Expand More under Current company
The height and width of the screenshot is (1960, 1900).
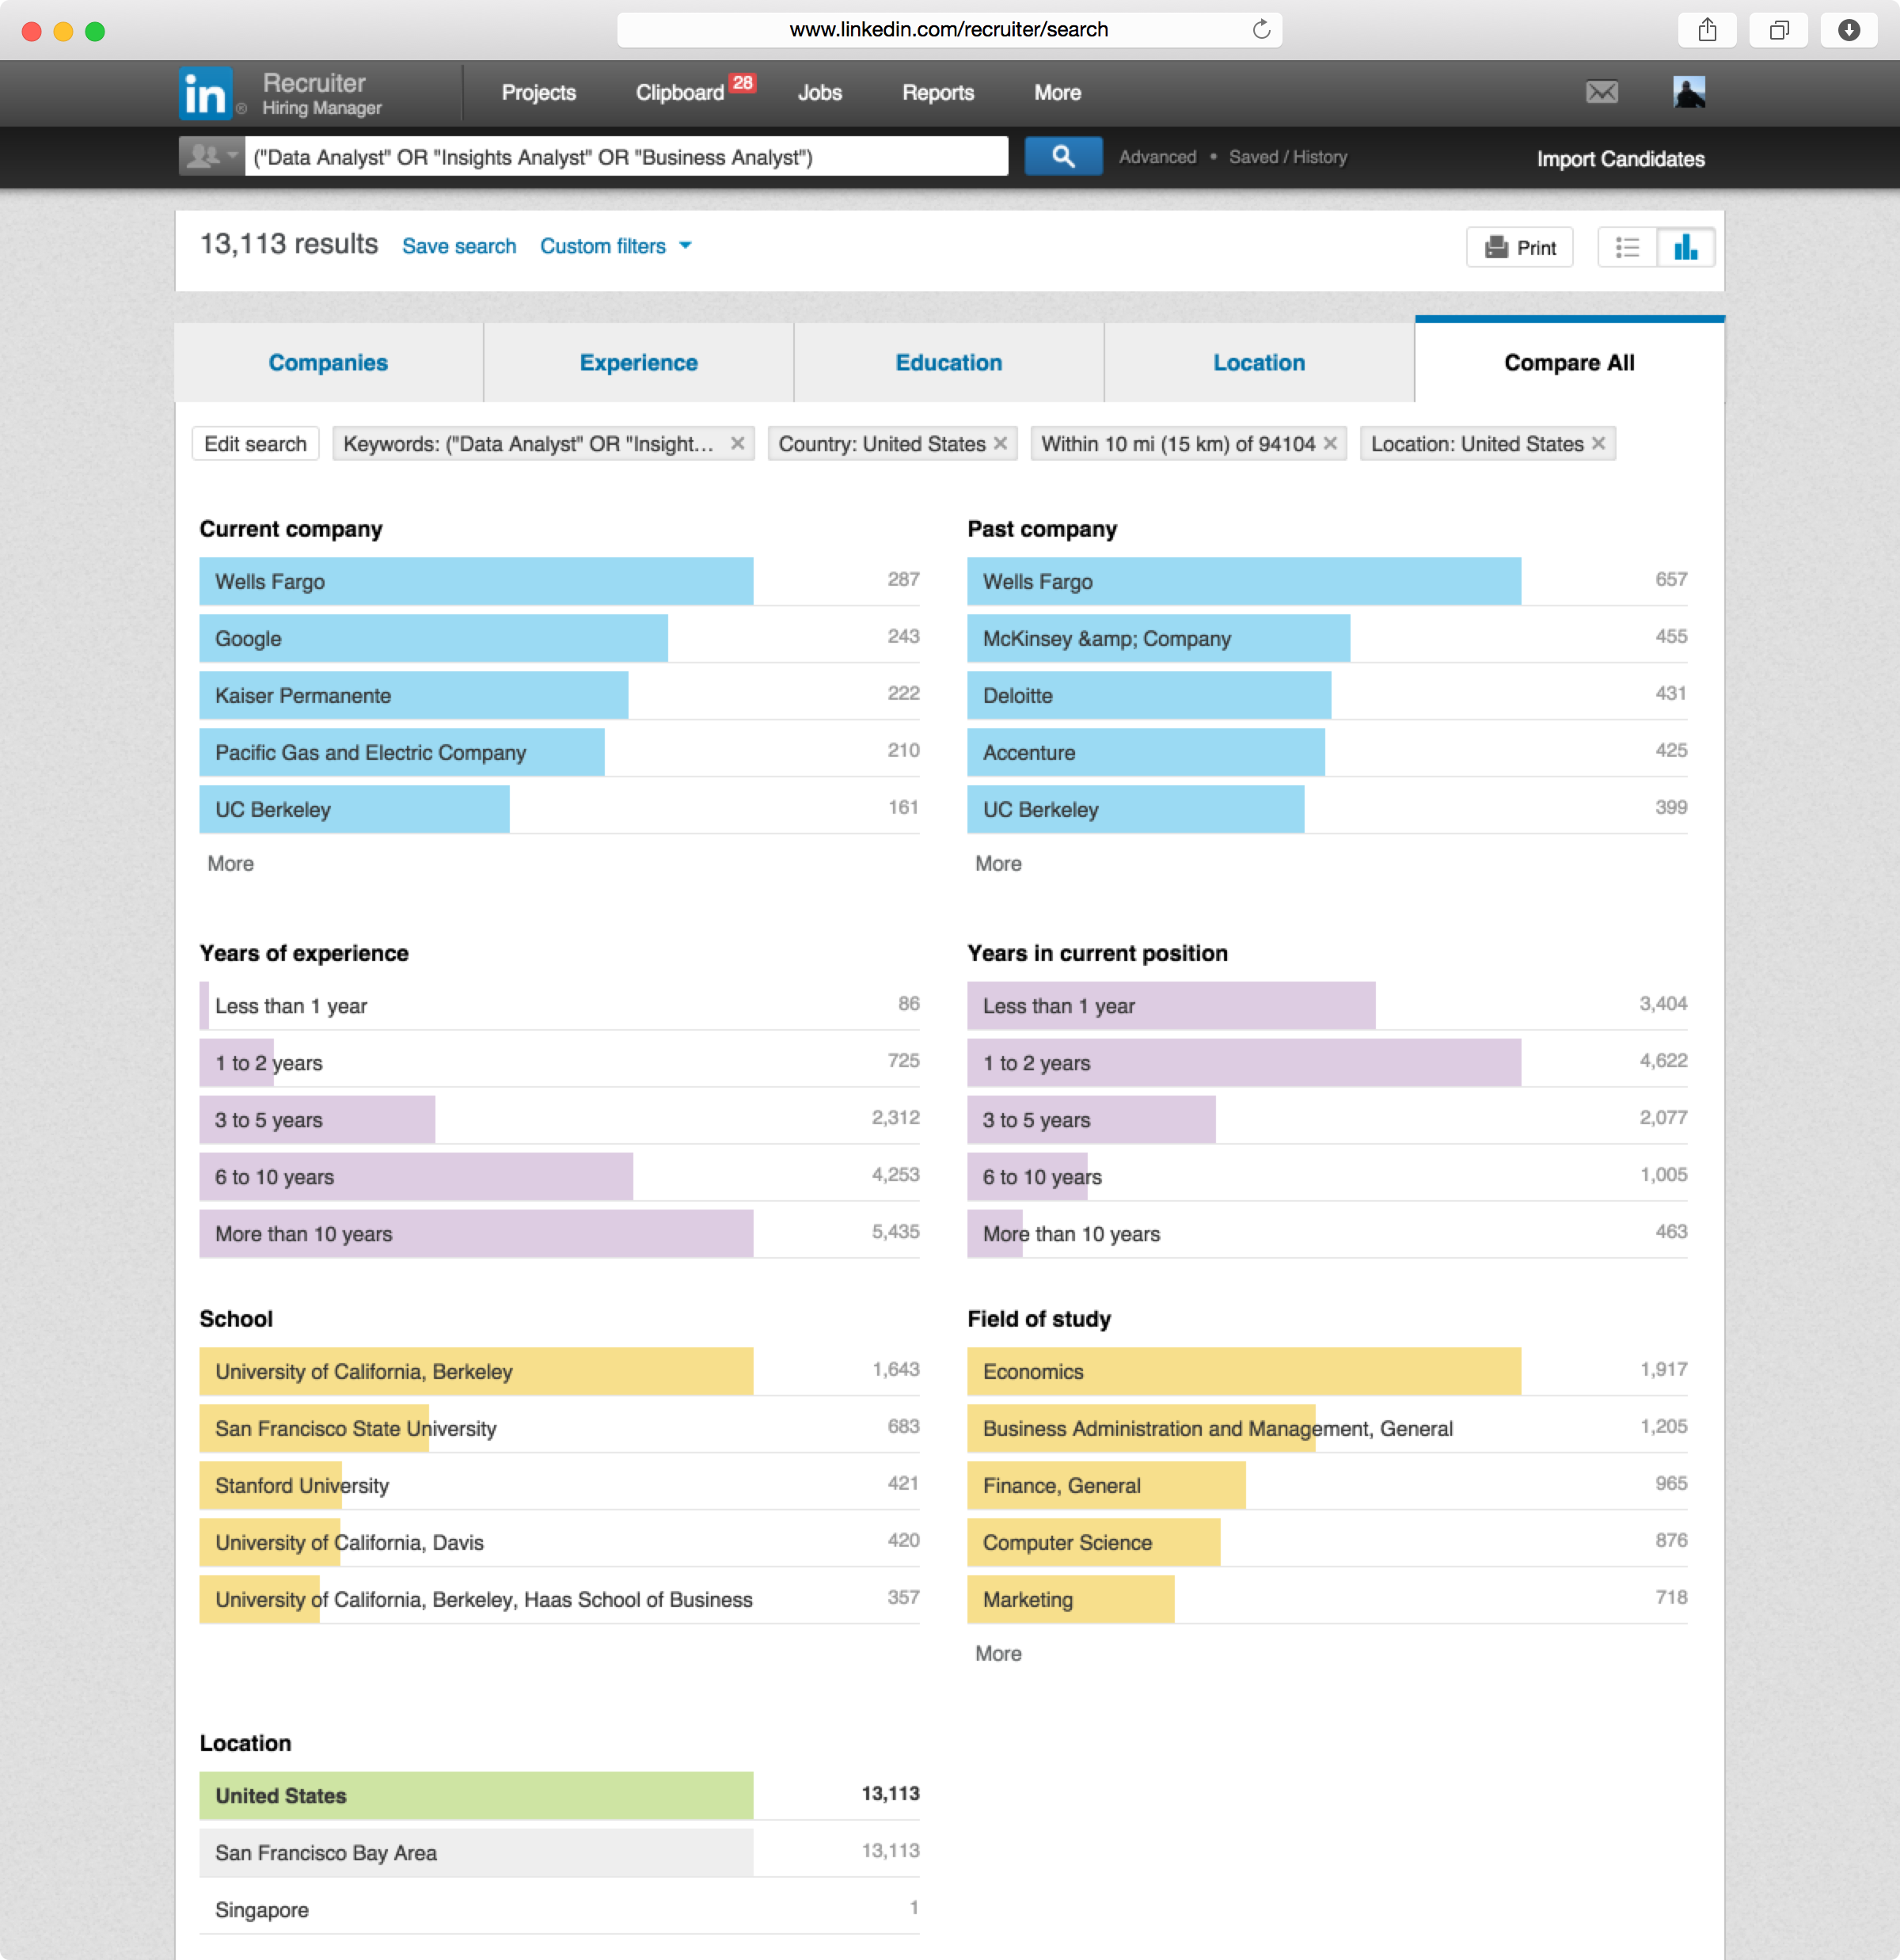coord(230,863)
